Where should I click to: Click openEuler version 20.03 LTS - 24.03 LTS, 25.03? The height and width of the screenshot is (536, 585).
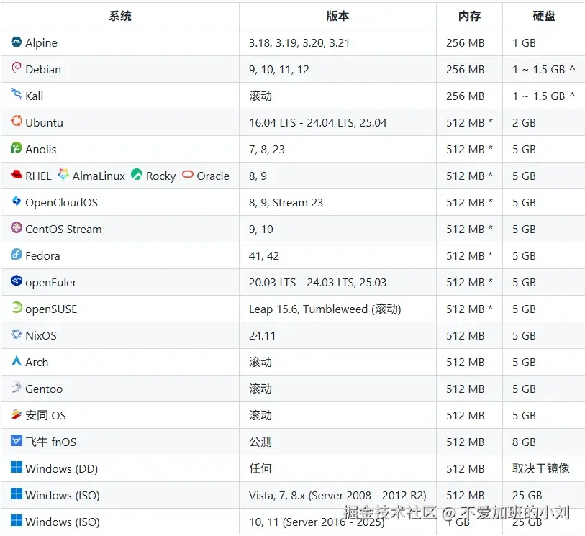click(x=317, y=282)
